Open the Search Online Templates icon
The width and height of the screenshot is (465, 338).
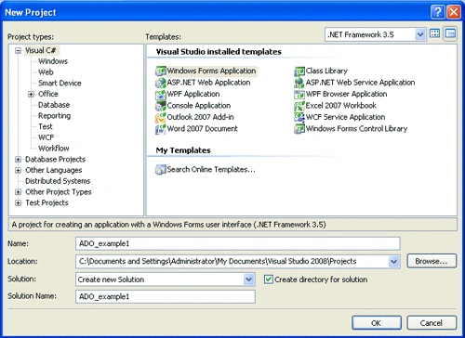coord(161,170)
